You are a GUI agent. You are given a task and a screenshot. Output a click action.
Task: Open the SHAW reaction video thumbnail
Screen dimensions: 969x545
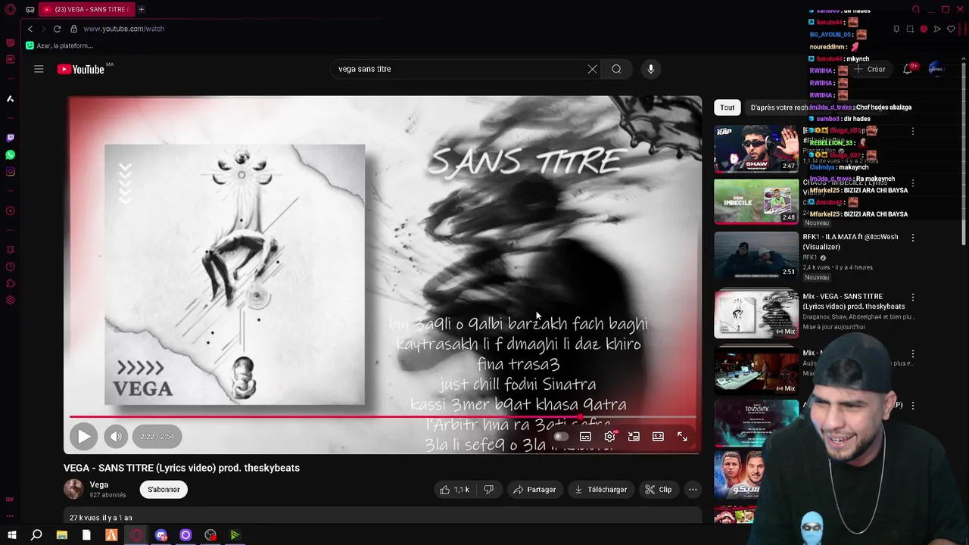click(x=756, y=149)
